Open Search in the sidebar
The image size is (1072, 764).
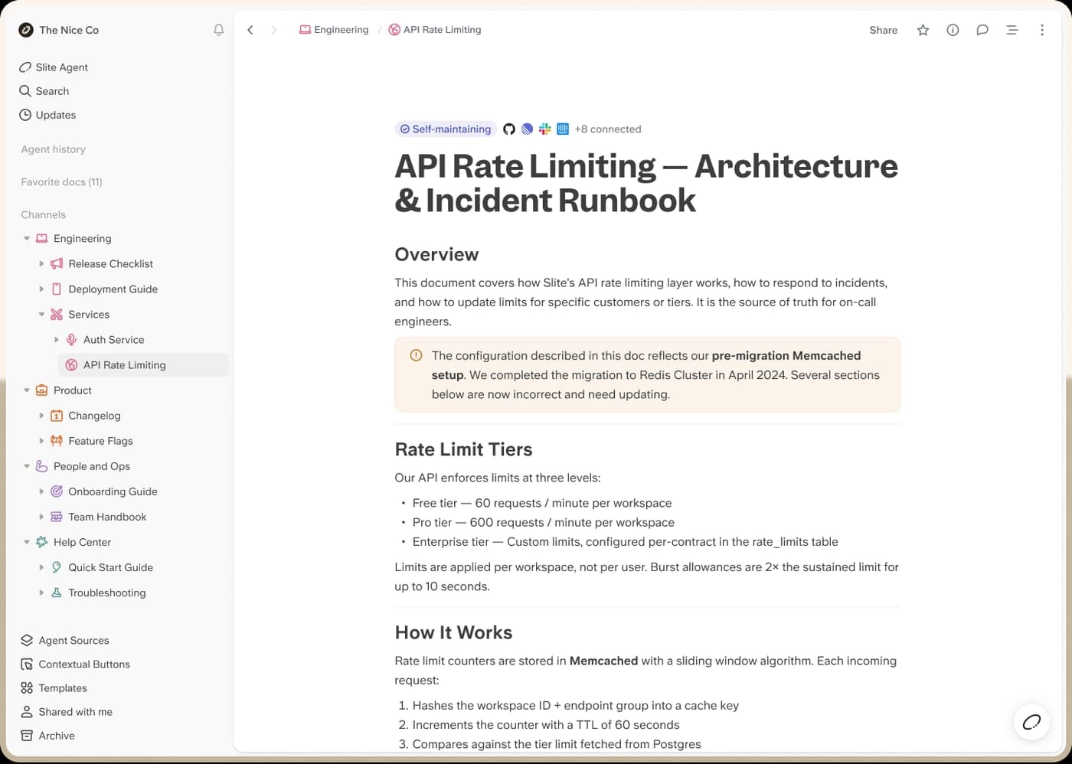click(44, 90)
